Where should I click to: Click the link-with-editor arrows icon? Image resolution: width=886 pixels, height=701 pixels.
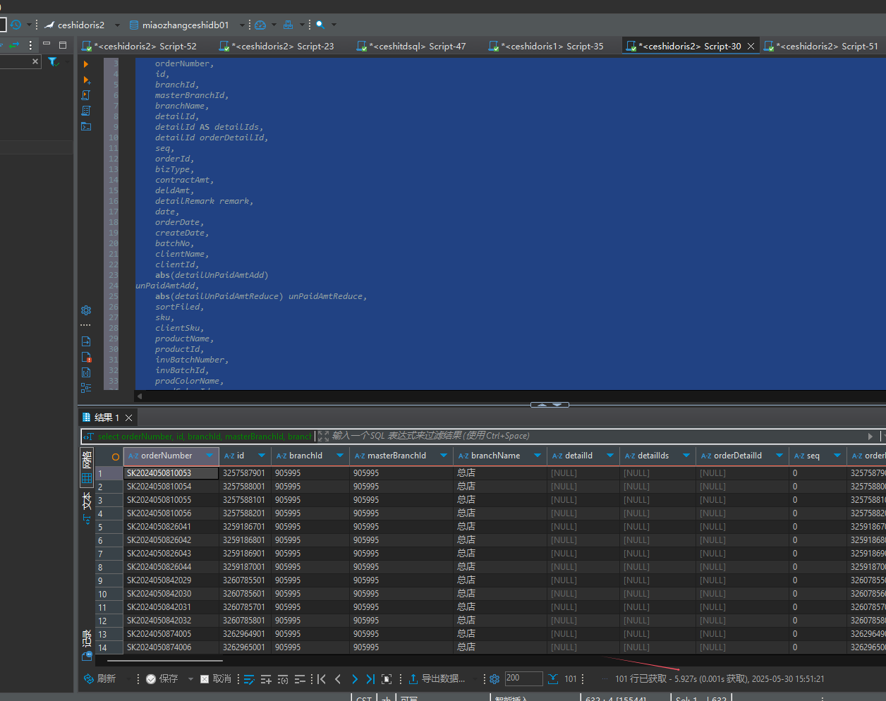[x=13, y=44]
